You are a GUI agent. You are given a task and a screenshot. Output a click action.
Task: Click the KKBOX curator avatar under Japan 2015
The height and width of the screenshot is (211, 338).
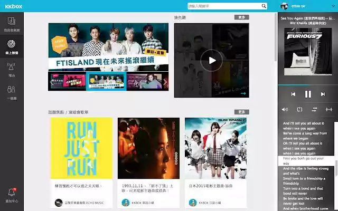193,203
